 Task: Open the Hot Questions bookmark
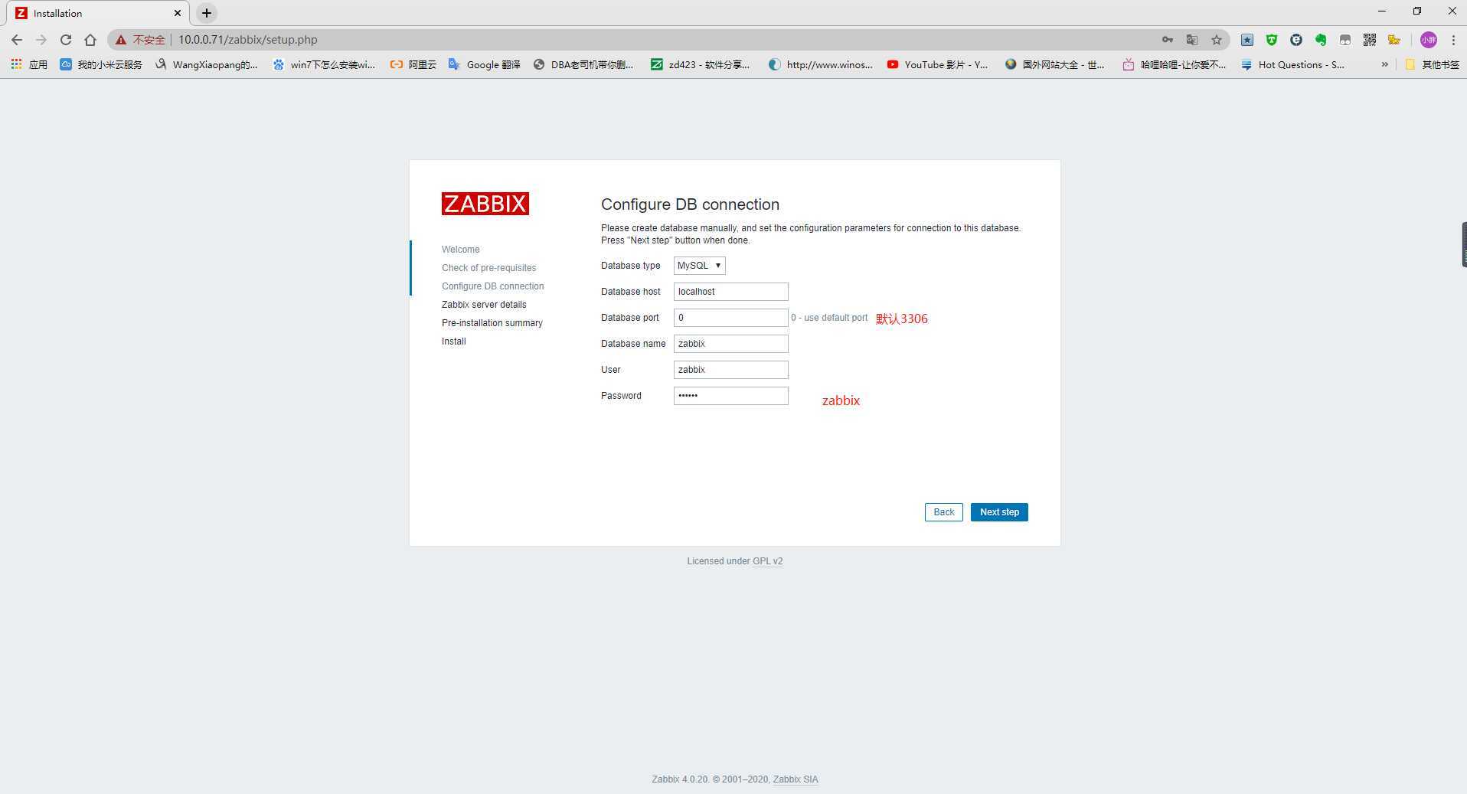tap(1292, 65)
